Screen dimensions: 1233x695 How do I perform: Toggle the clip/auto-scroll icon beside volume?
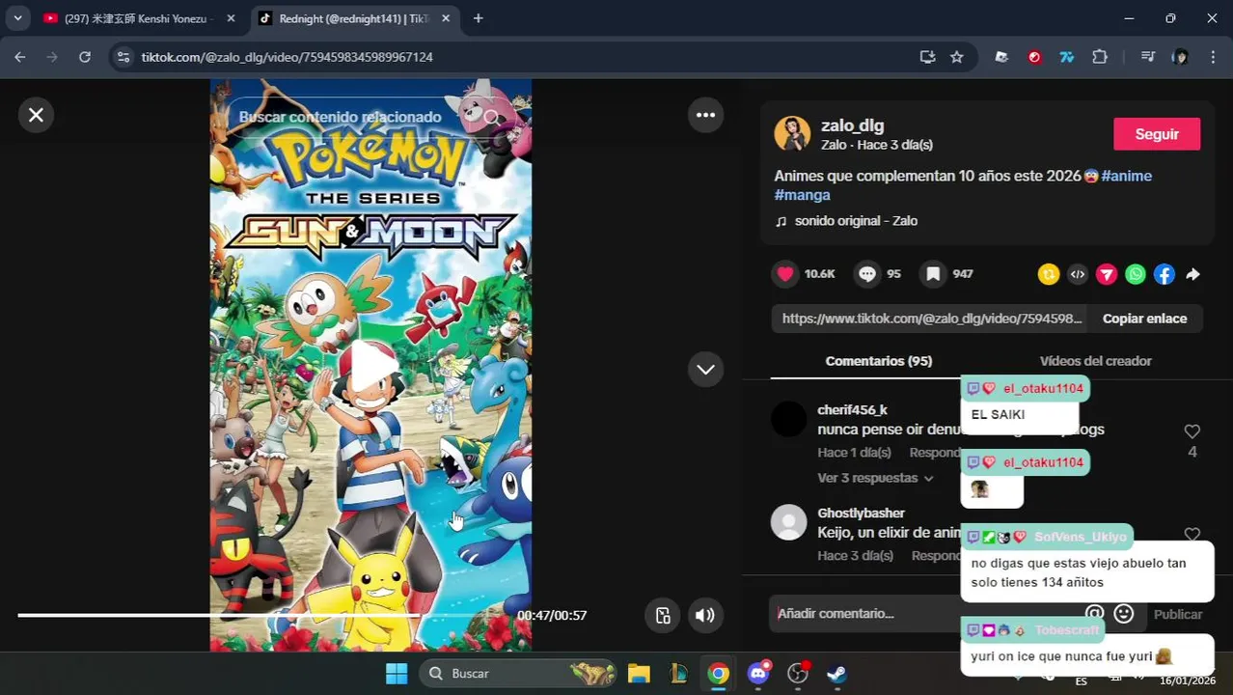(663, 615)
